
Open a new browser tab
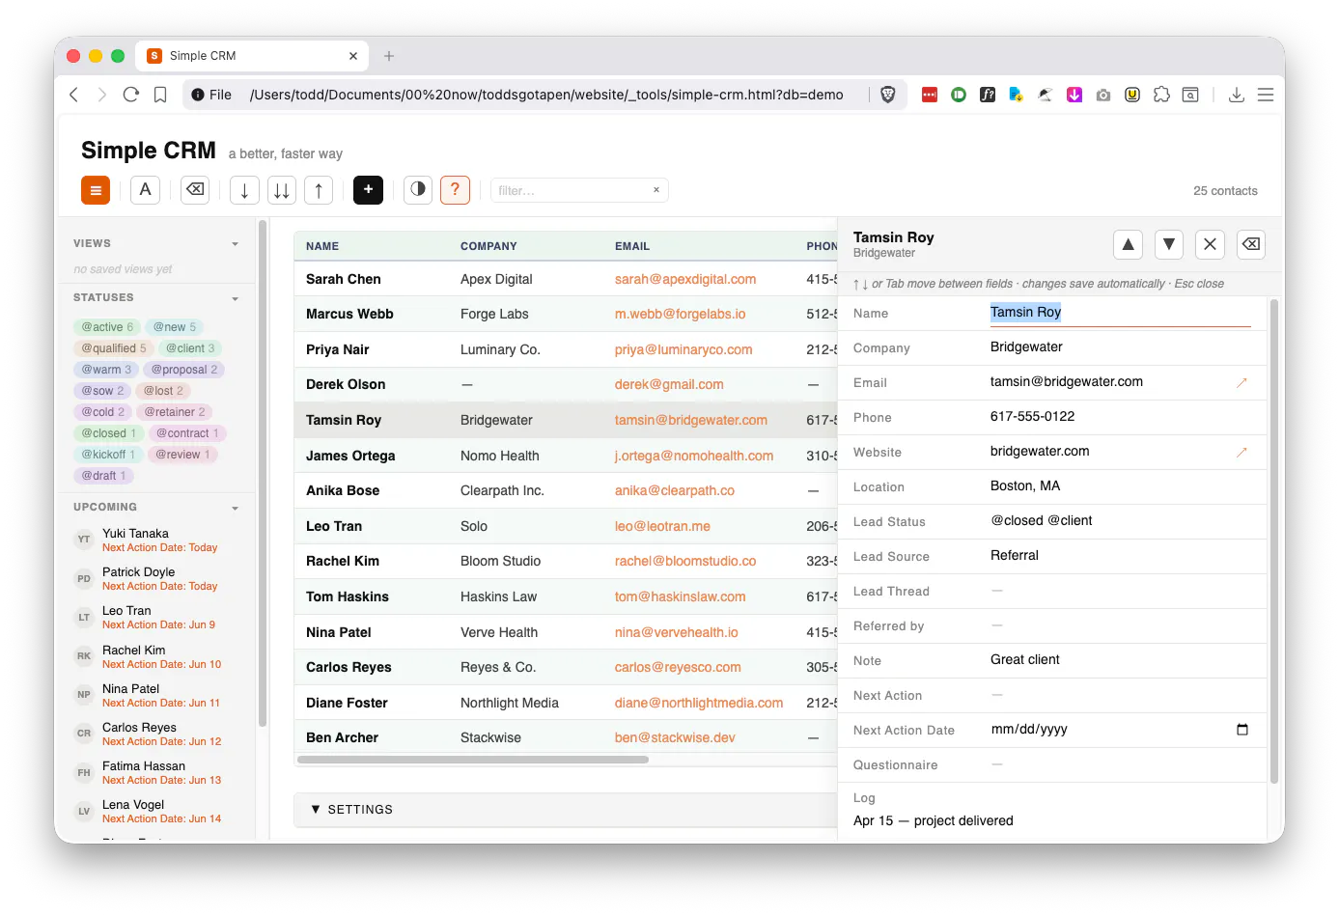(x=389, y=56)
